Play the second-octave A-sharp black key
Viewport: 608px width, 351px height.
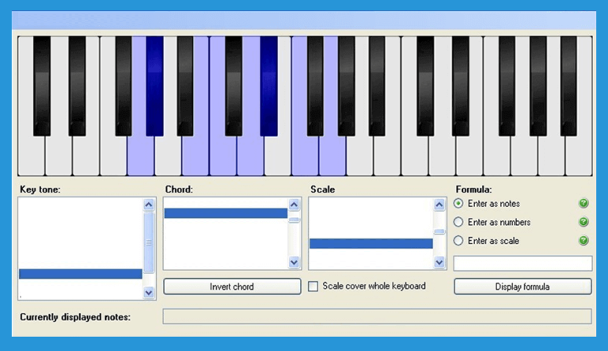pos(377,86)
